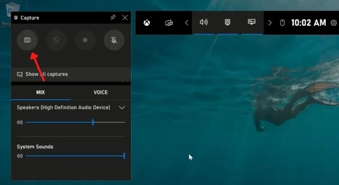Screen dimensions: 339x185
Task: Click the 10:02 AM clock
Action: 309,23
